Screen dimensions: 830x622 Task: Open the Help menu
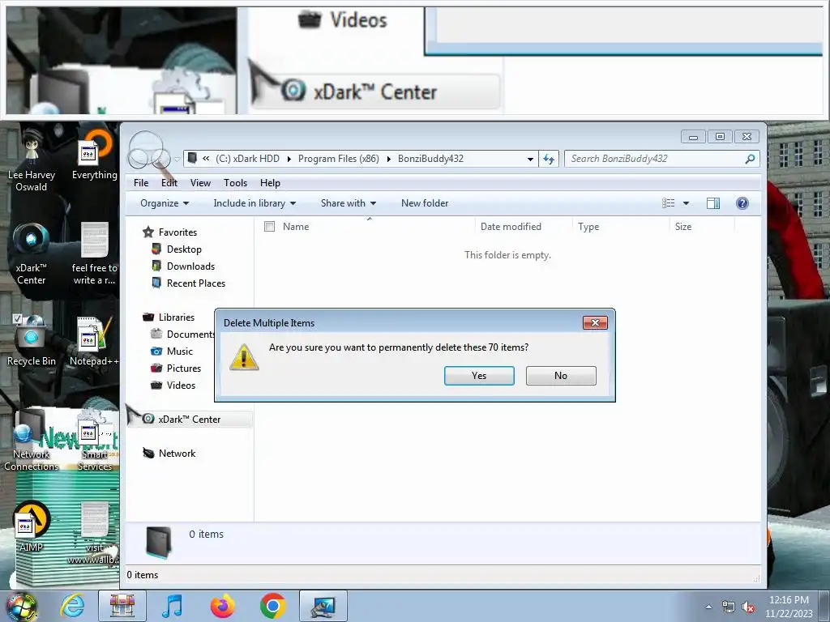pyautogui.click(x=270, y=183)
